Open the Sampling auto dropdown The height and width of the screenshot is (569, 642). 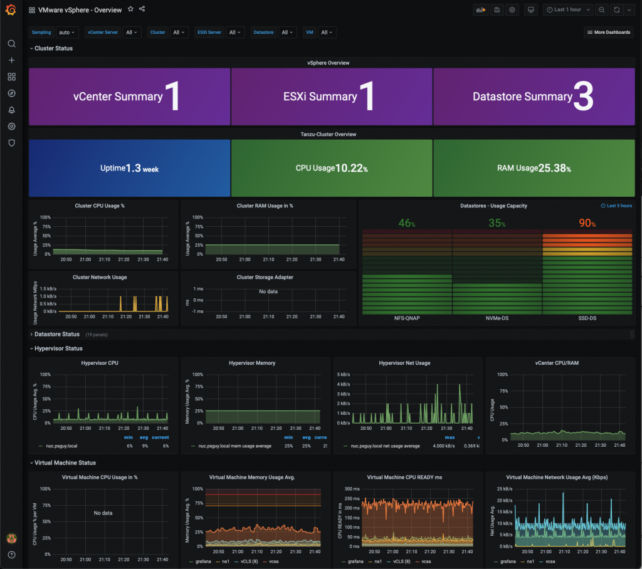pyautogui.click(x=66, y=33)
